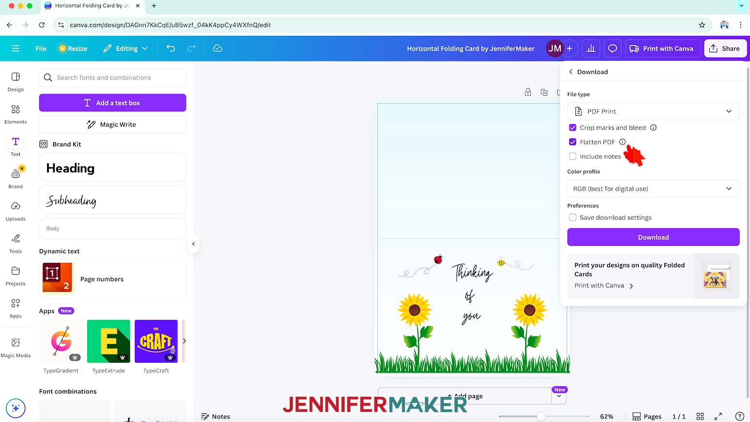Open the browser tab list dropdown
This screenshot has height=422, width=750.
(x=741, y=6)
